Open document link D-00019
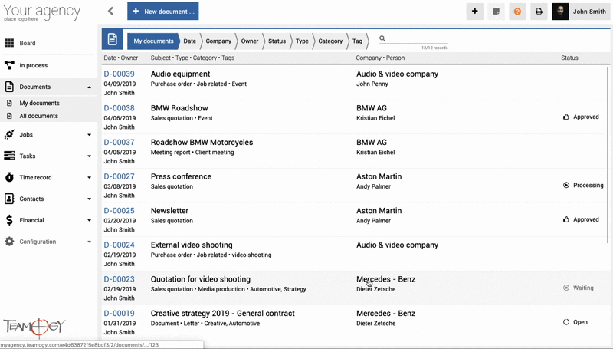The image size is (613, 349). pos(120,314)
